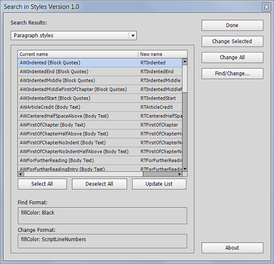
Task: Click the horizontal scroll right arrow
Action: tap(179, 174)
